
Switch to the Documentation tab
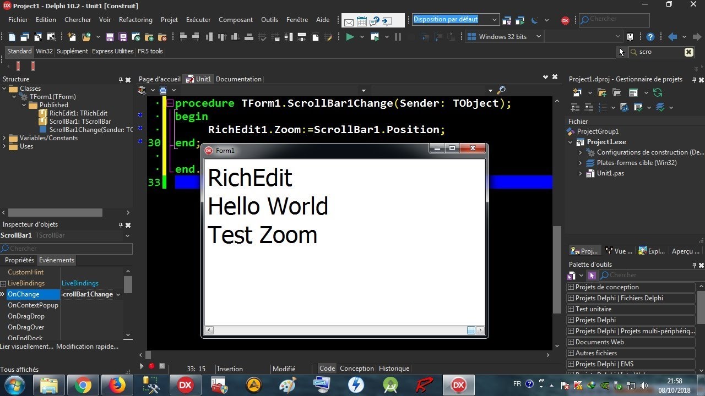(x=238, y=79)
